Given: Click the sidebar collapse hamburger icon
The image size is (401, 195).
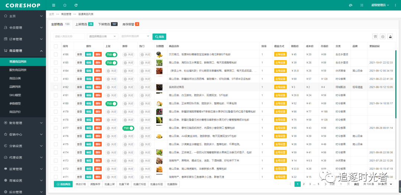Looking at the screenshot, I should point(54,5).
